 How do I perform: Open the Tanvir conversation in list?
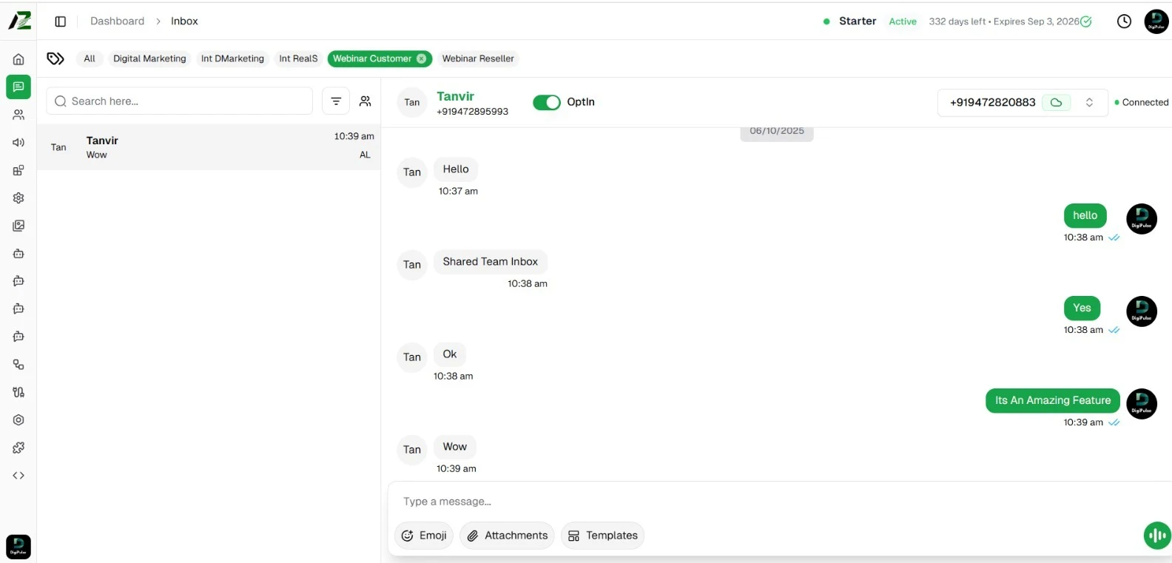pyautogui.click(x=209, y=147)
